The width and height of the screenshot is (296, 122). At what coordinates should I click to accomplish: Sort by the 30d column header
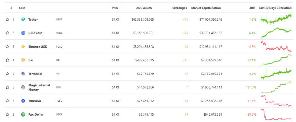(x=252, y=8)
